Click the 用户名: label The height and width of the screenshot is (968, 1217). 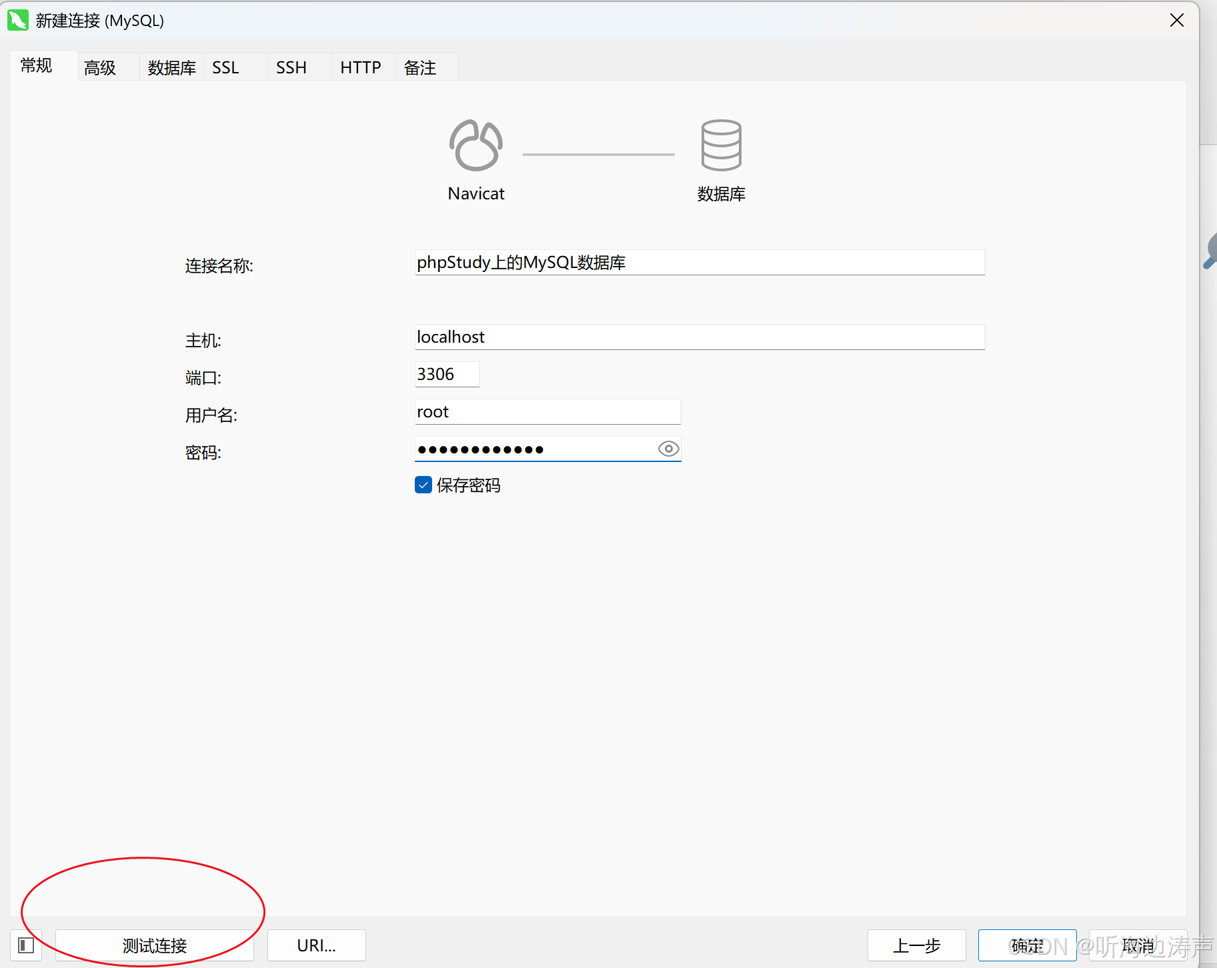coord(211,415)
